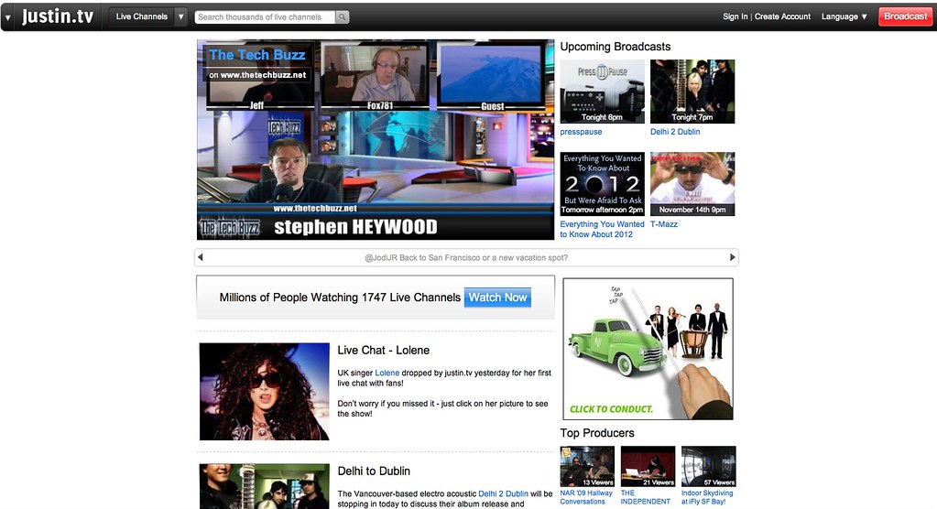Open the Create Account link
The image size is (937, 509).
click(782, 16)
